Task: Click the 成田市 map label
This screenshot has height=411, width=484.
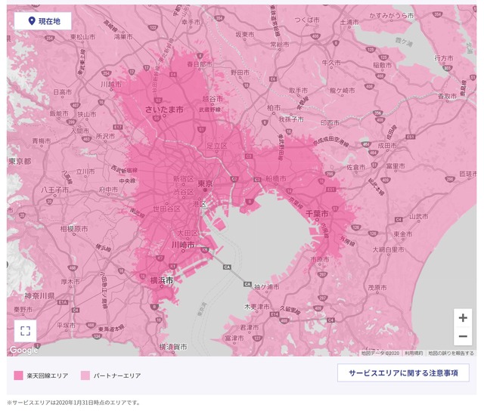Action: coord(387,146)
